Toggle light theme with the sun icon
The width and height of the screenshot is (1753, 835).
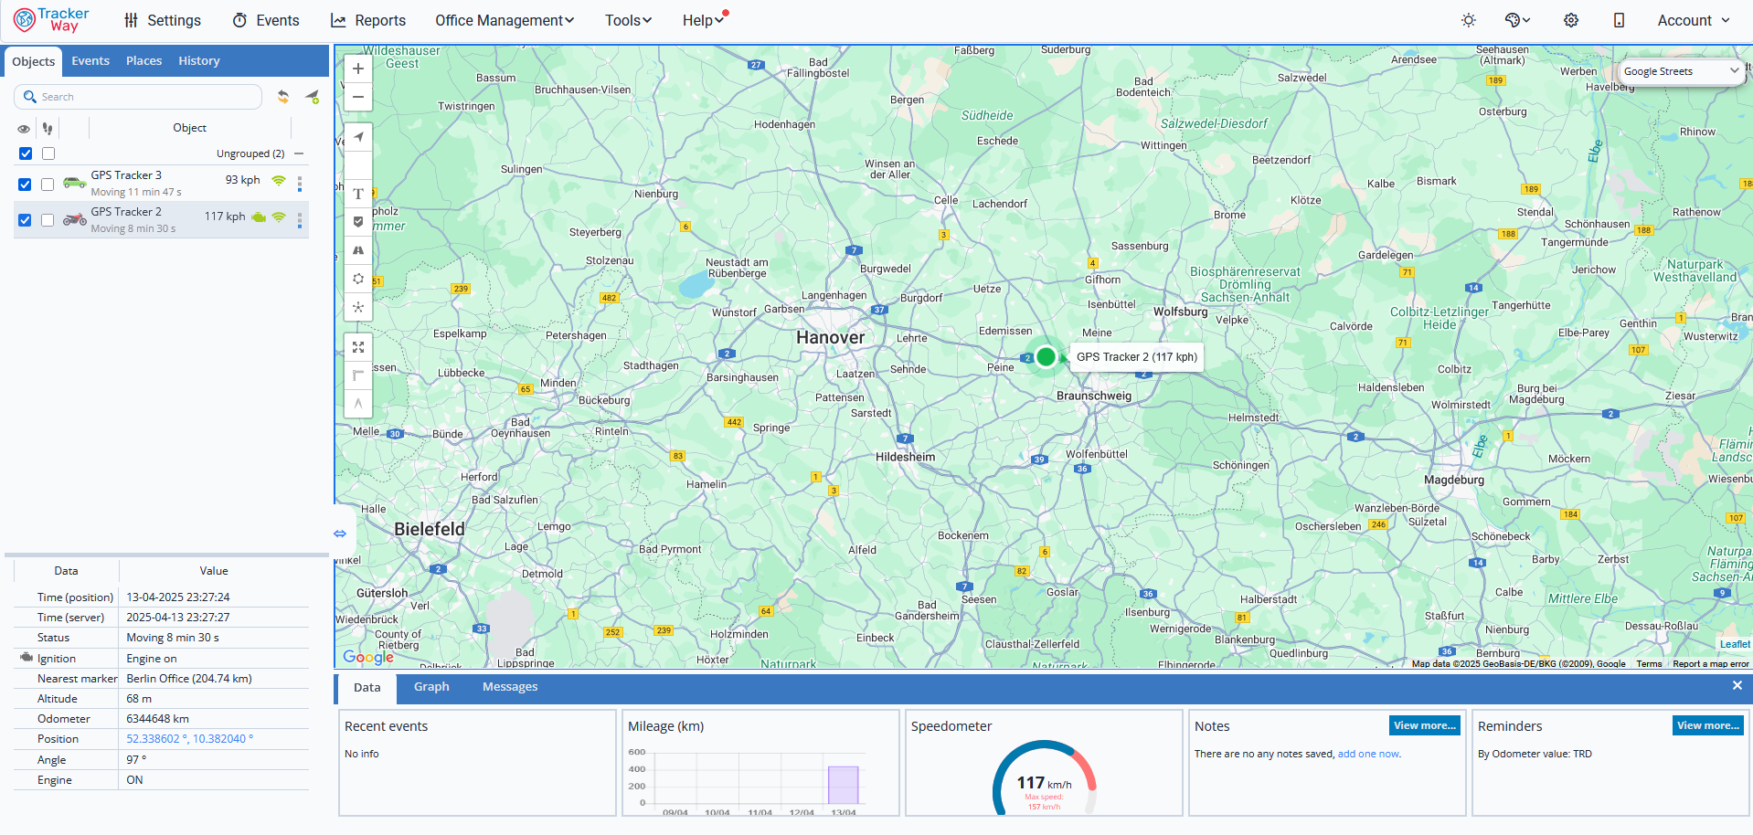pos(1469,20)
